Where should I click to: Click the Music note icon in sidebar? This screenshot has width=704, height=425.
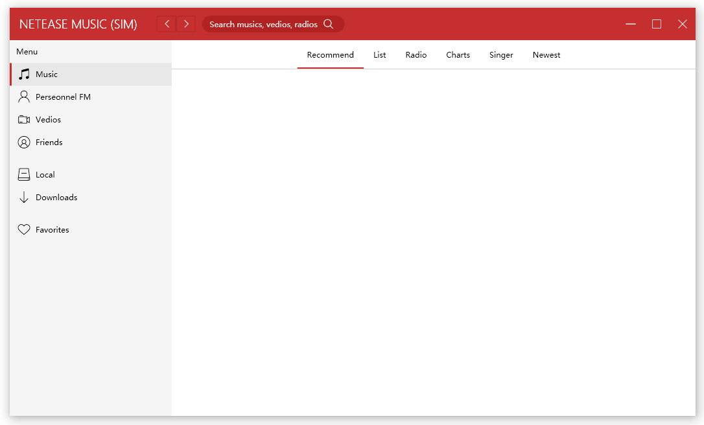[x=24, y=74]
